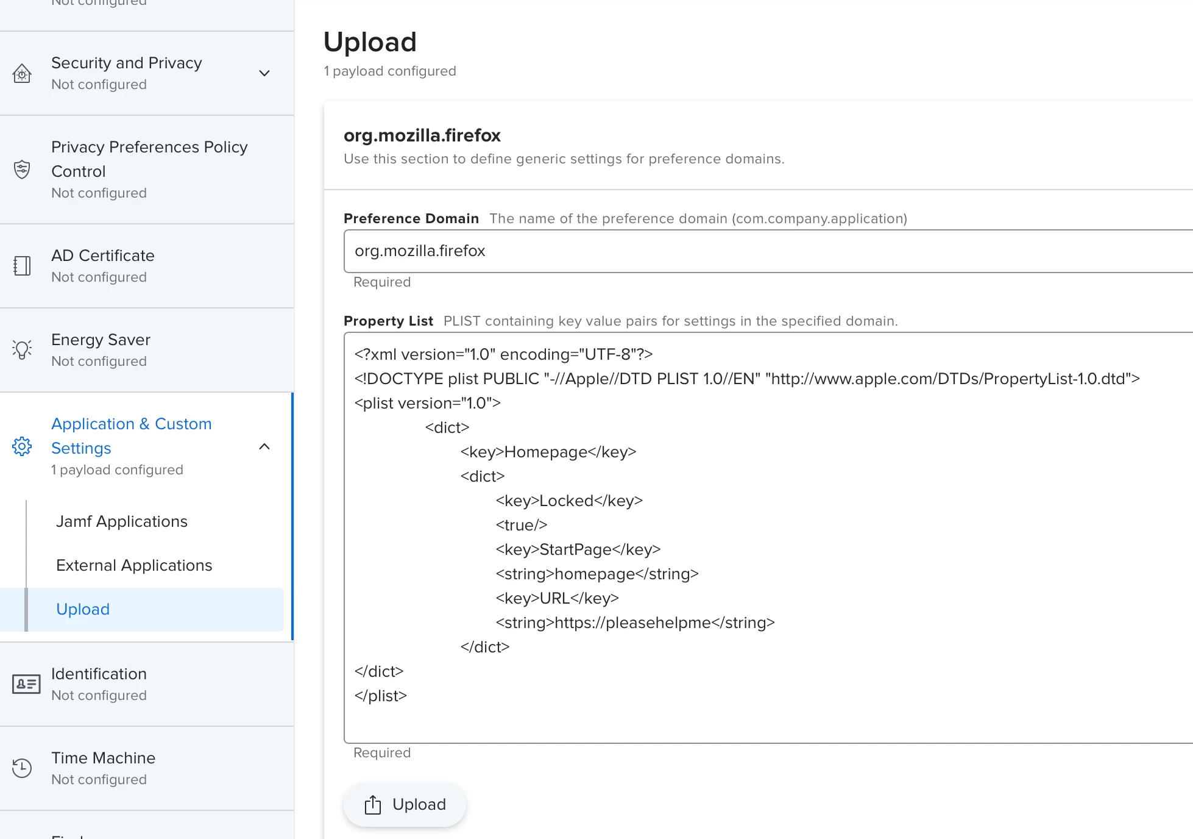The image size is (1193, 839).
Task: Click the '<plist version="1.0">' line
Action: pyautogui.click(x=427, y=403)
